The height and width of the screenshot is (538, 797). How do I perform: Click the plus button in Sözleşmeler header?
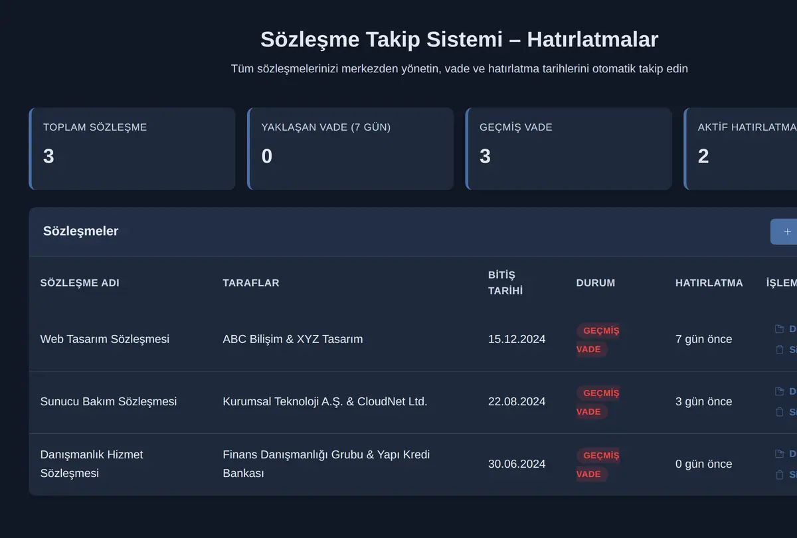coord(784,232)
